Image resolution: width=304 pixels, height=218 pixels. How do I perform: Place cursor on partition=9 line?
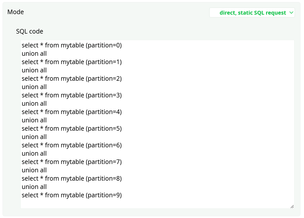click(x=72, y=195)
